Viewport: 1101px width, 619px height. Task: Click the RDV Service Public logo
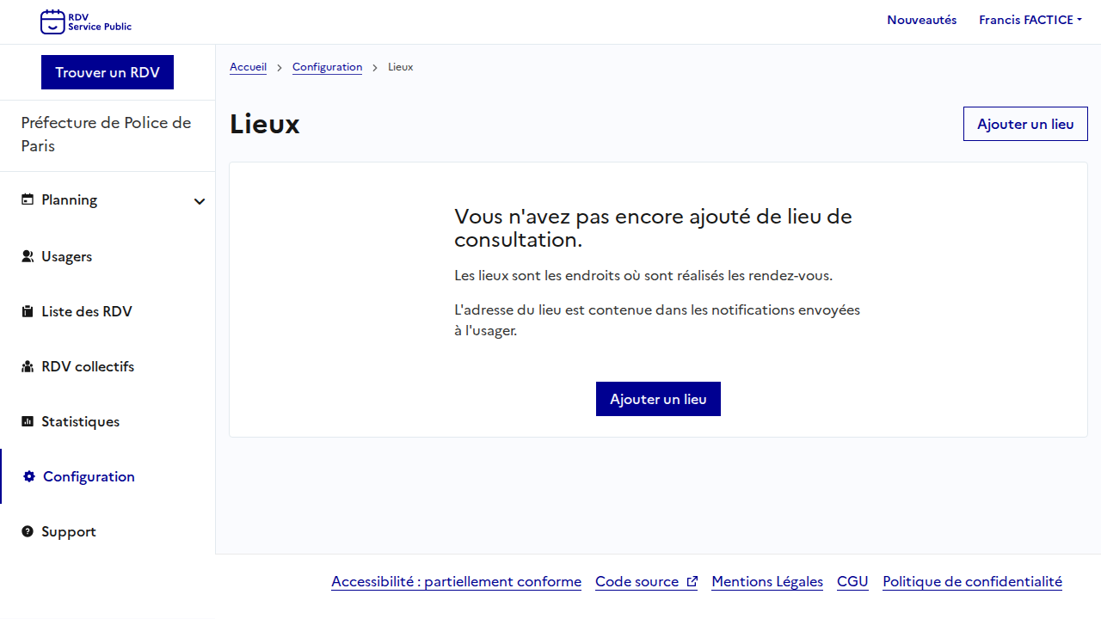tap(86, 21)
